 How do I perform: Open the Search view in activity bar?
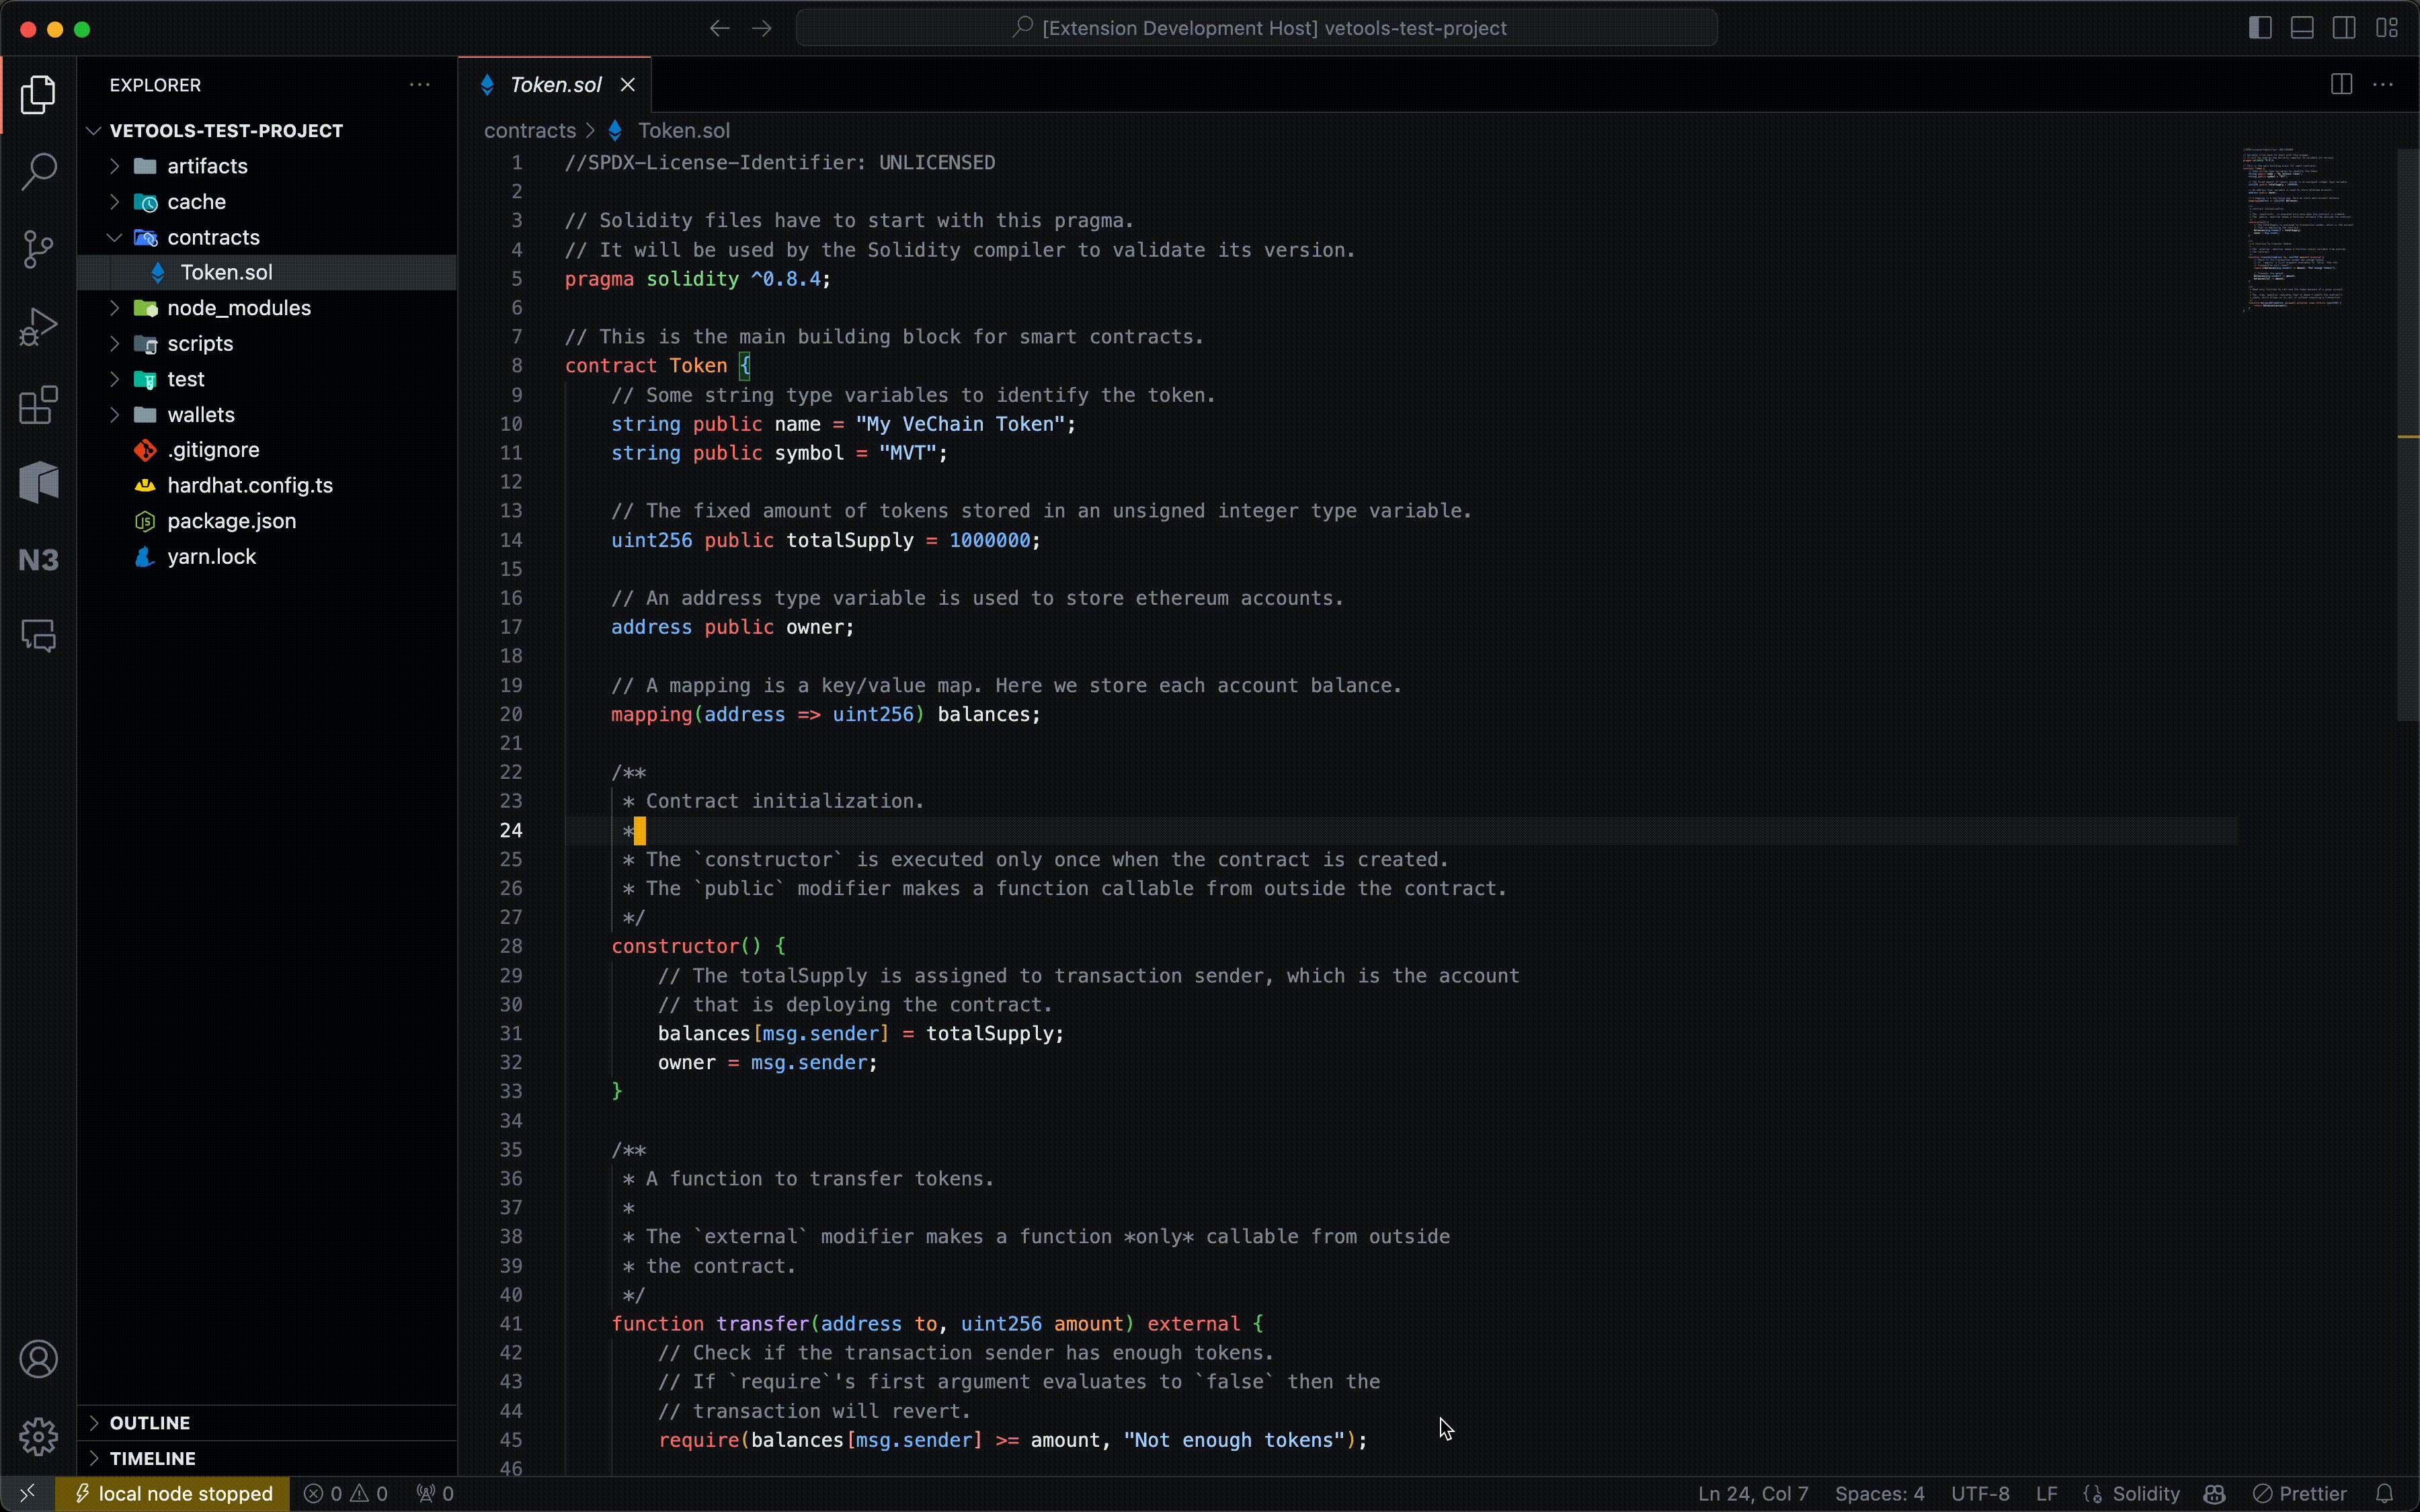(x=38, y=171)
